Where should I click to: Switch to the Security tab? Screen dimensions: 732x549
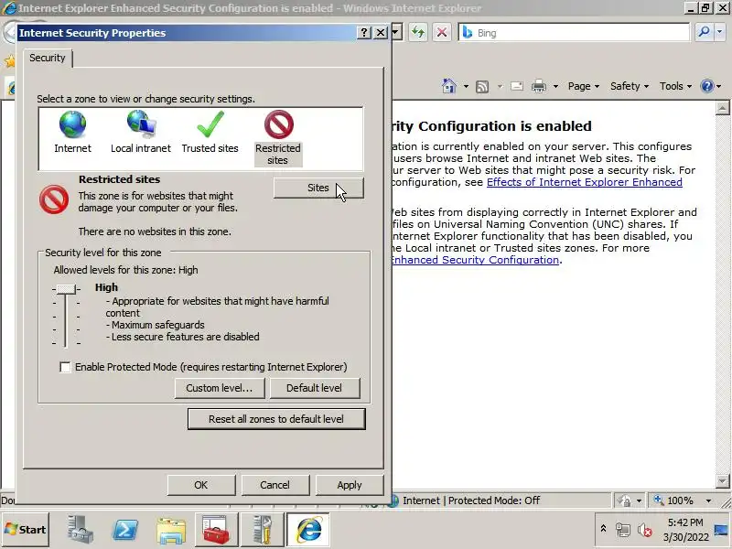coord(48,58)
